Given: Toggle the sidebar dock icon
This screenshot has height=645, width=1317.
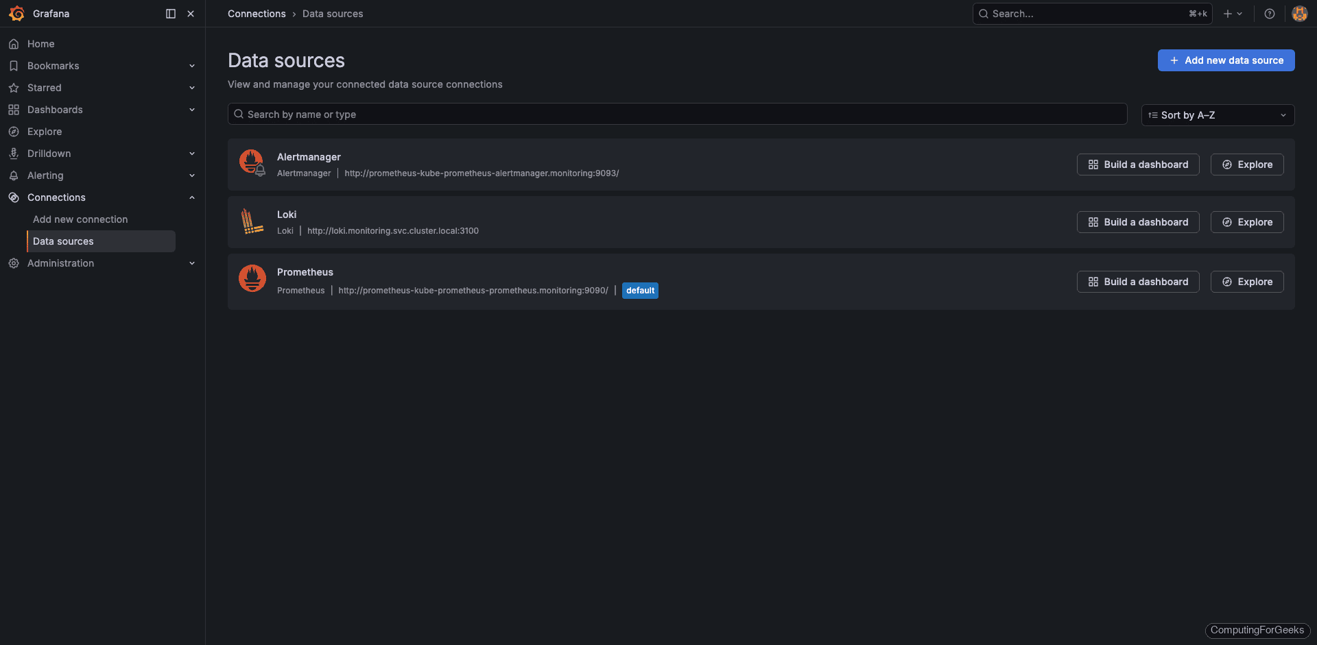Looking at the screenshot, I should pyautogui.click(x=170, y=14).
